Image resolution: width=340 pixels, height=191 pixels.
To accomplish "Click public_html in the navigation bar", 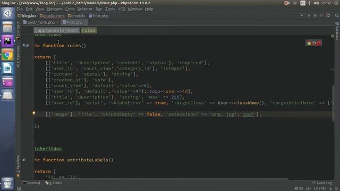I will tap(52, 16).
